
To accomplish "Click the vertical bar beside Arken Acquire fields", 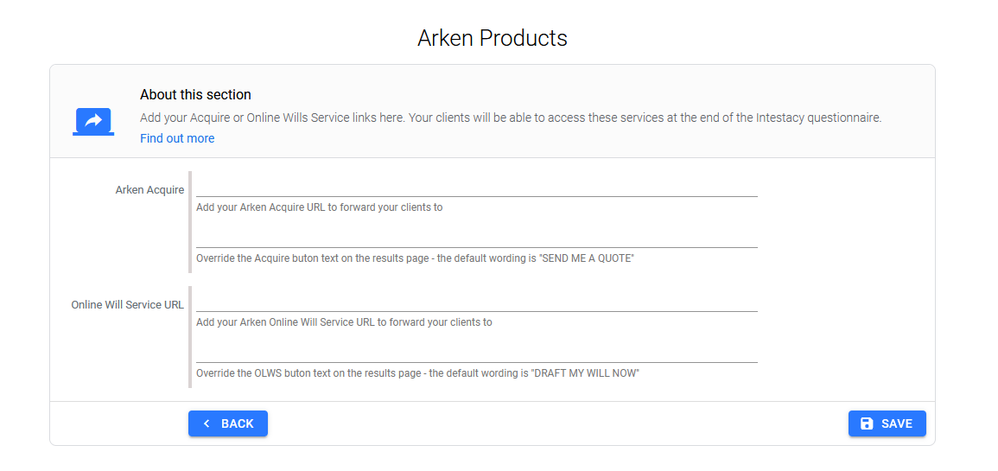I will click(190, 222).
